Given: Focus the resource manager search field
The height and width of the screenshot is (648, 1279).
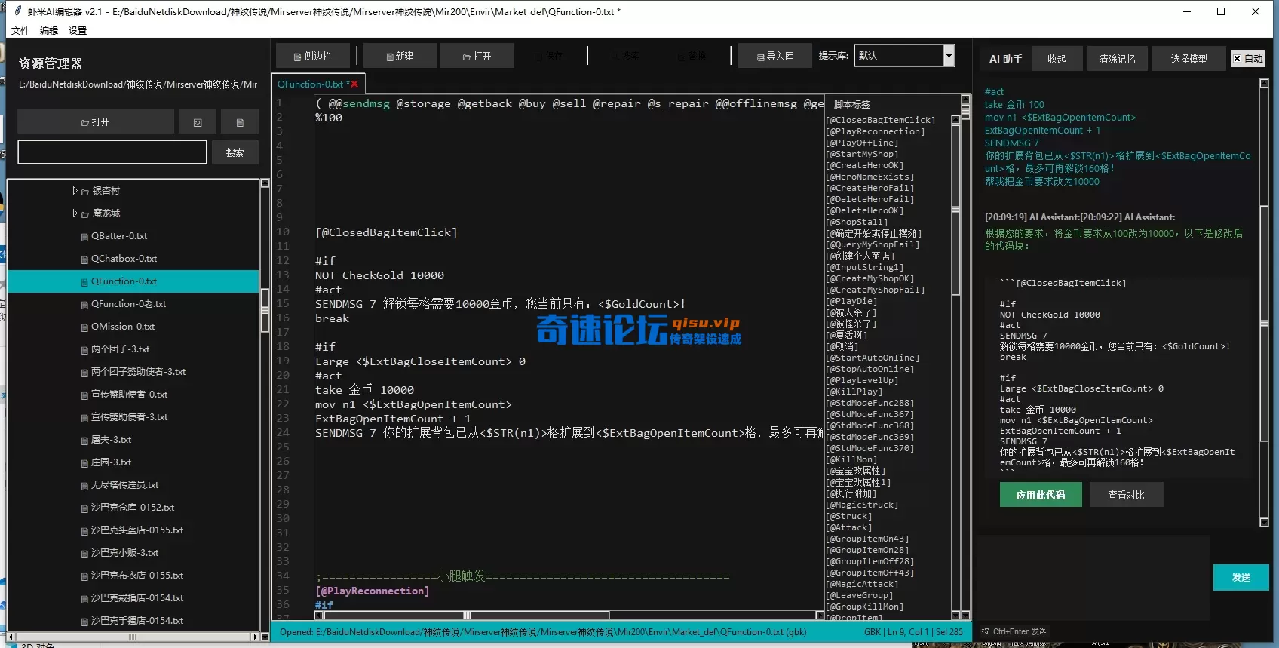Looking at the screenshot, I should pyautogui.click(x=112, y=152).
